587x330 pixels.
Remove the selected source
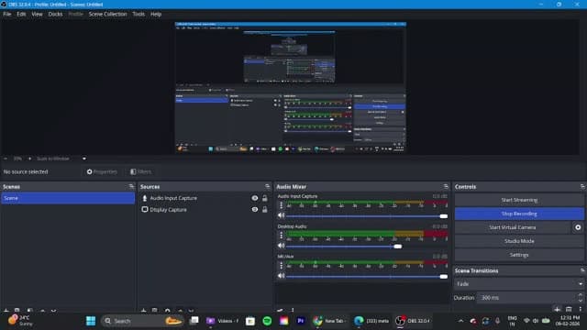click(155, 311)
